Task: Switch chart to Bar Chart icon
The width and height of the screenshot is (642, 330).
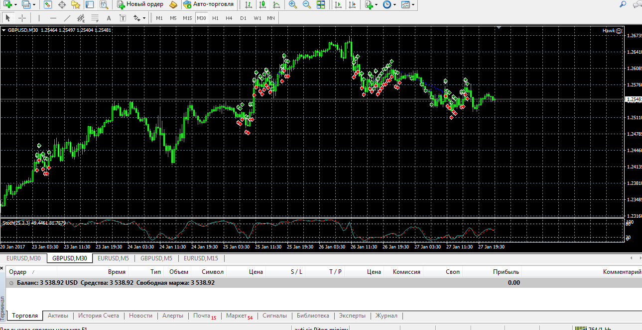Action: tap(248, 4)
